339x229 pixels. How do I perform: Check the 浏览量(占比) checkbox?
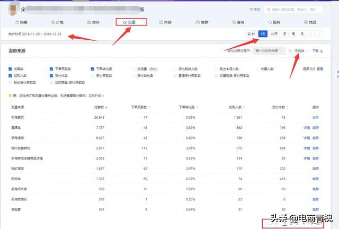[x=133, y=69]
